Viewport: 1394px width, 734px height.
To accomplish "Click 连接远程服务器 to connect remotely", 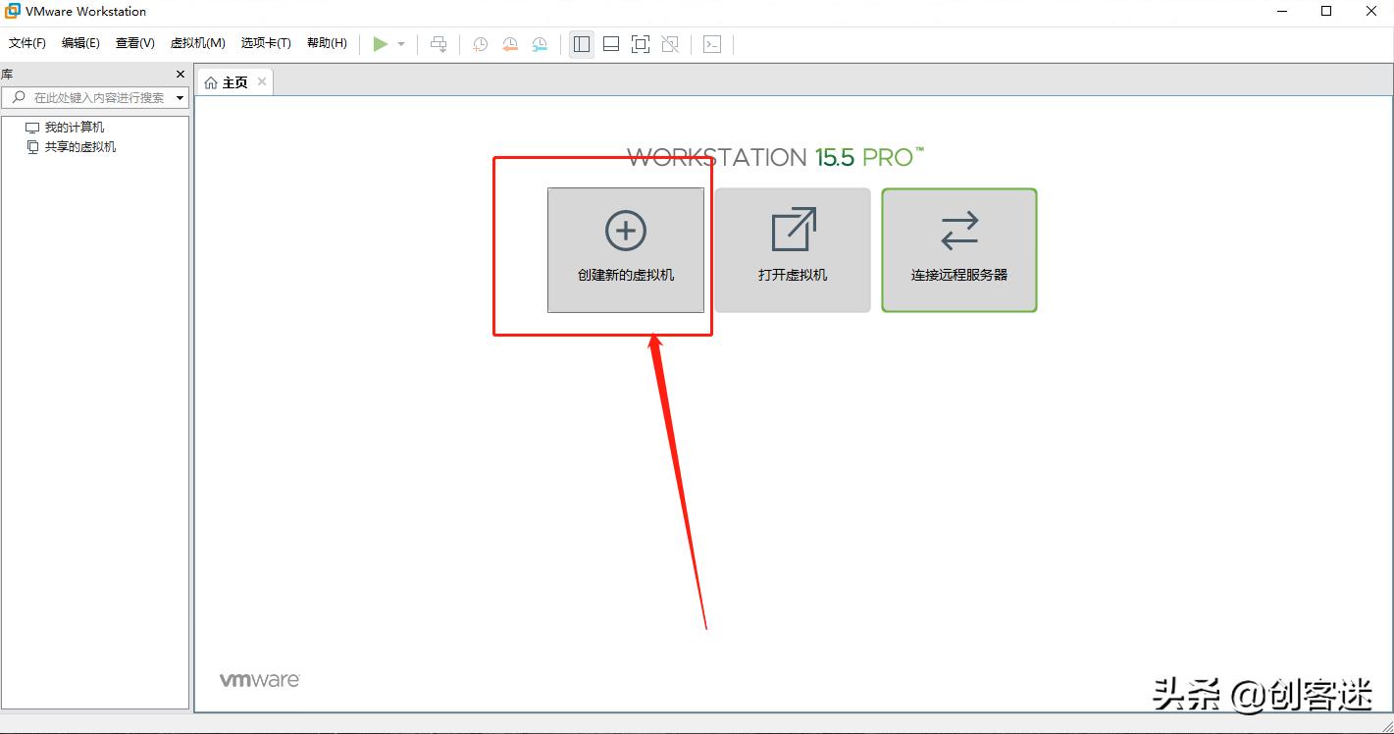I will (958, 249).
